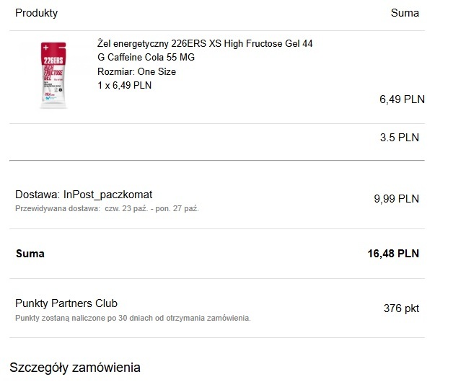Click 'Dostawa: InPost_paczkomat' delivery method
The height and width of the screenshot is (387, 453).
84,195
